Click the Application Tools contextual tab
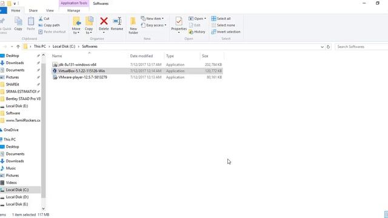Image resolution: width=388 pixels, height=218 pixels. pos(74,3)
